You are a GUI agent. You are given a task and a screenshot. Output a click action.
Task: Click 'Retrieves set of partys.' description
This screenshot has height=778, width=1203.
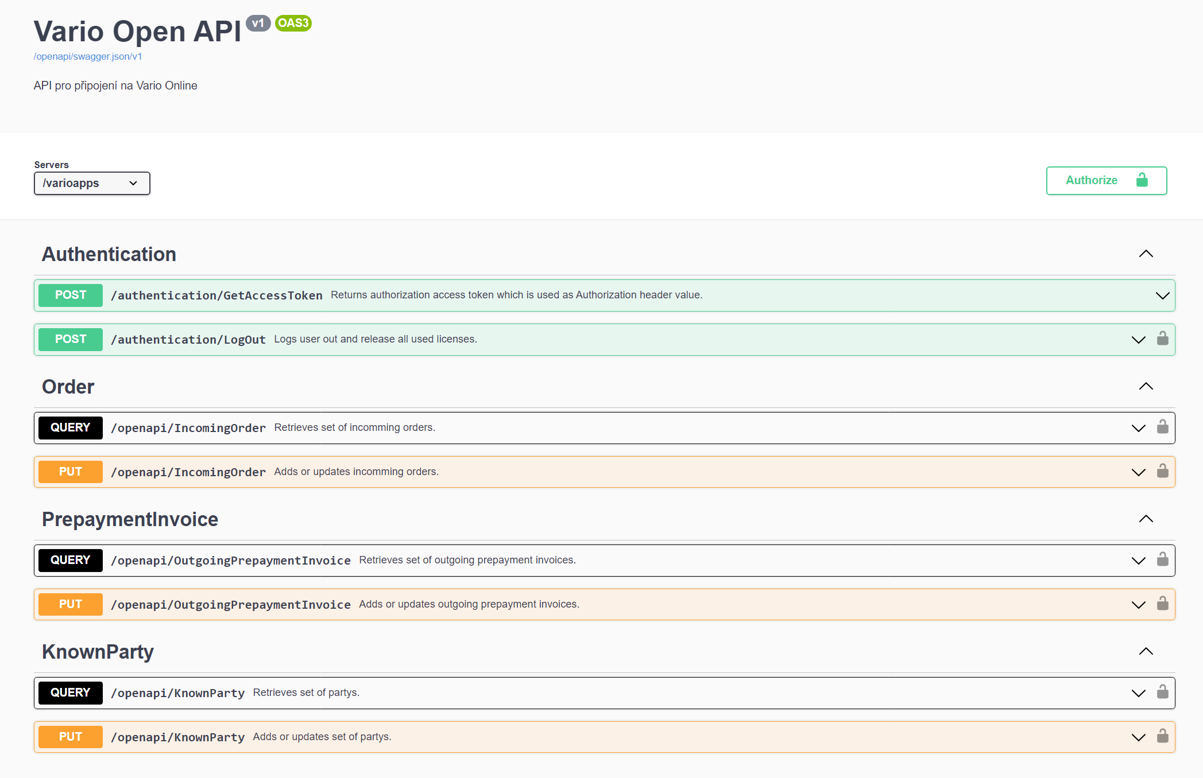click(306, 693)
